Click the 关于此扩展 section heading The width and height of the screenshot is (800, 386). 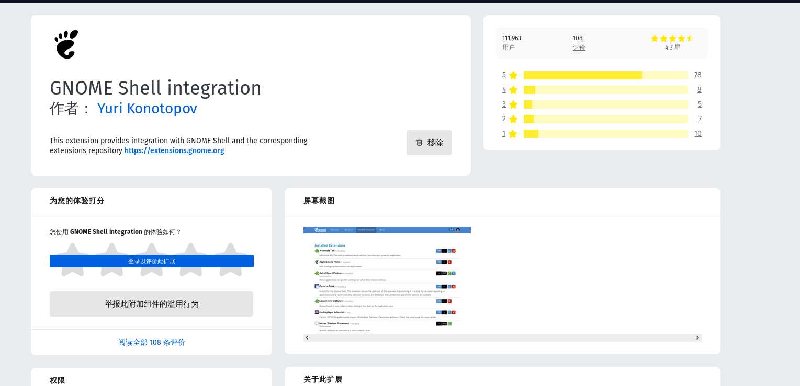(323, 379)
